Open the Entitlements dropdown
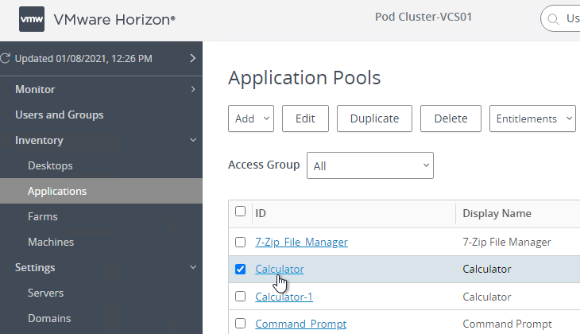This screenshot has width=580, height=334. pyautogui.click(x=532, y=118)
